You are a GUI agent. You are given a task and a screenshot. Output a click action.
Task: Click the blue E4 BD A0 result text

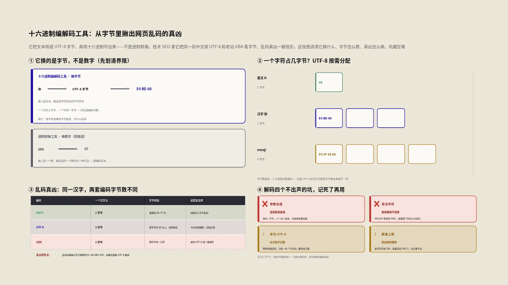click(144, 89)
